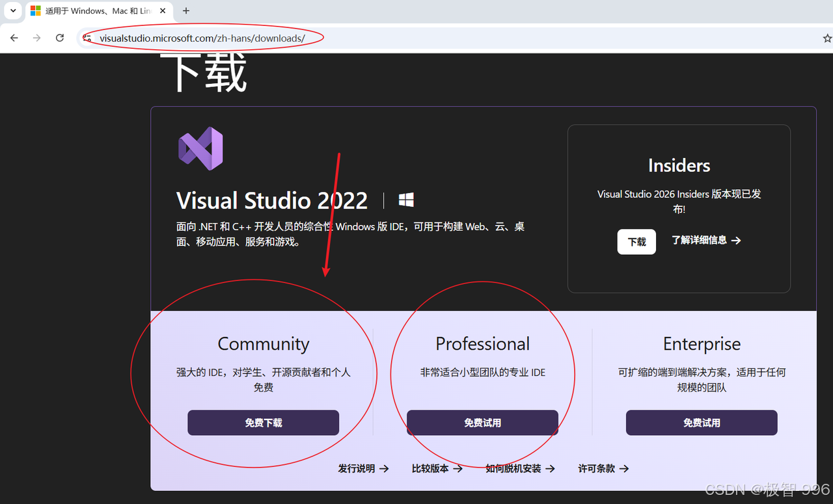The width and height of the screenshot is (833, 504).
Task: Select the Visual Studio downloads browser tab
Action: point(98,11)
